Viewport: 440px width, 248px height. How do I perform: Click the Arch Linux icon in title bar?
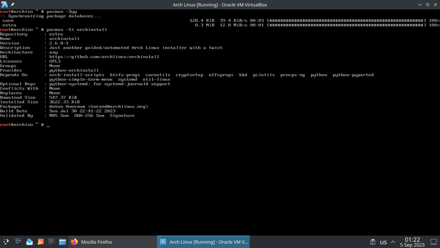pyautogui.click(x=5, y=4)
